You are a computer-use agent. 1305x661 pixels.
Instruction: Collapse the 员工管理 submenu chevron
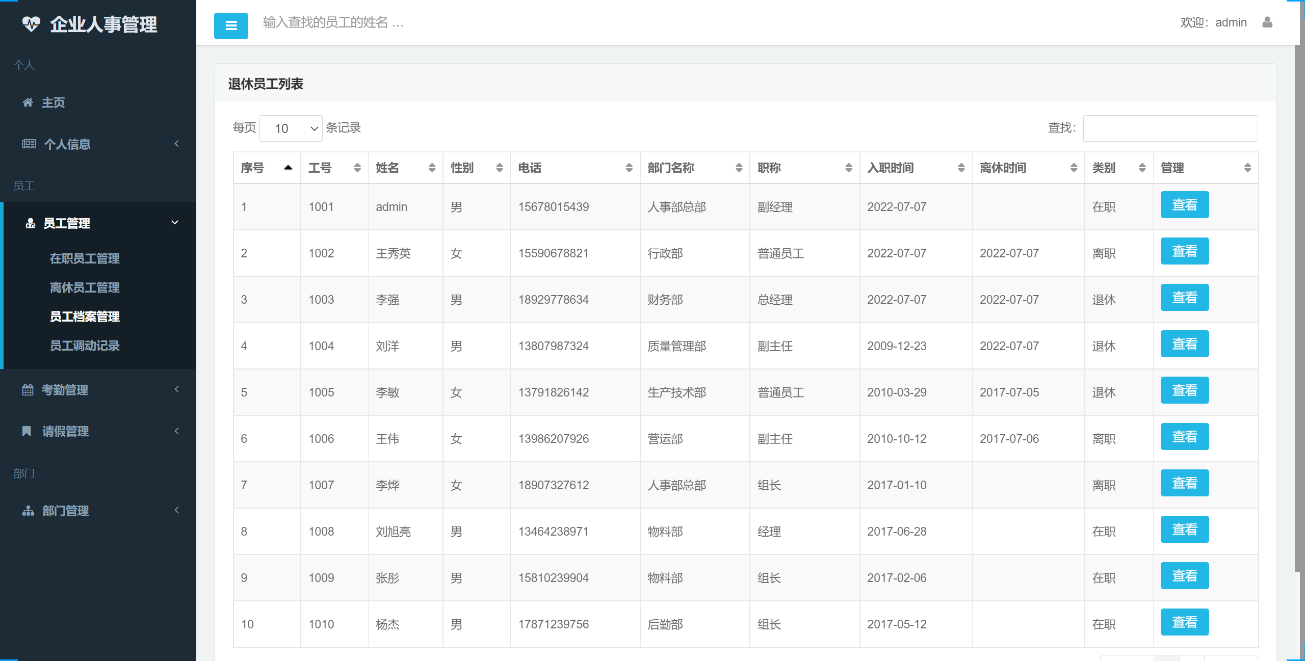tap(175, 223)
